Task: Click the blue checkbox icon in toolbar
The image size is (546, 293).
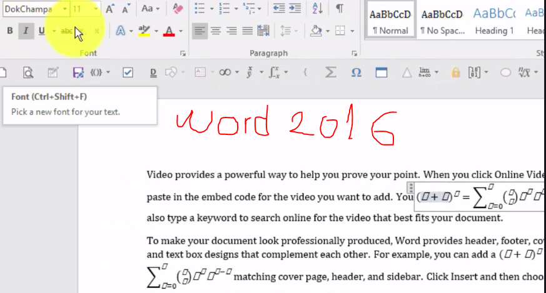Action: click(x=128, y=72)
